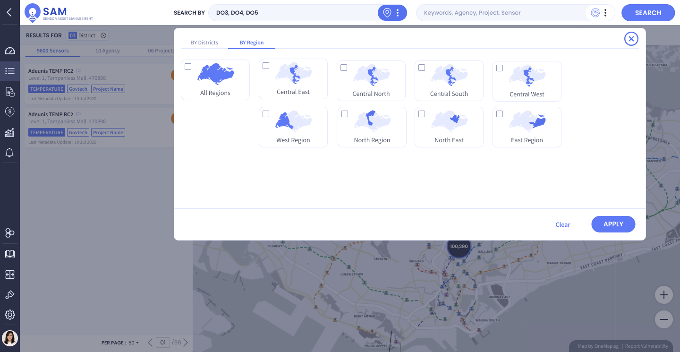Open the Map by OneMap.sg link
This screenshot has height=352, width=680.
click(599, 346)
